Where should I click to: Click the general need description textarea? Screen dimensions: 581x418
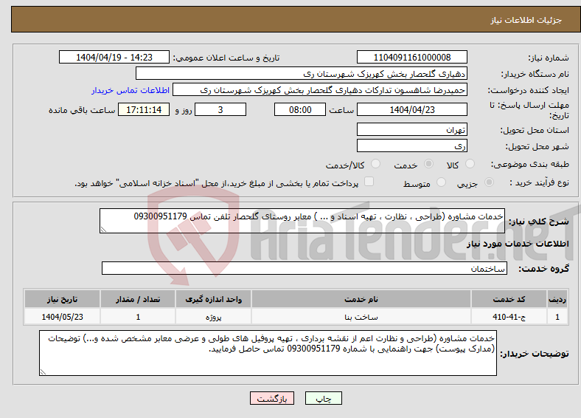click(x=302, y=221)
